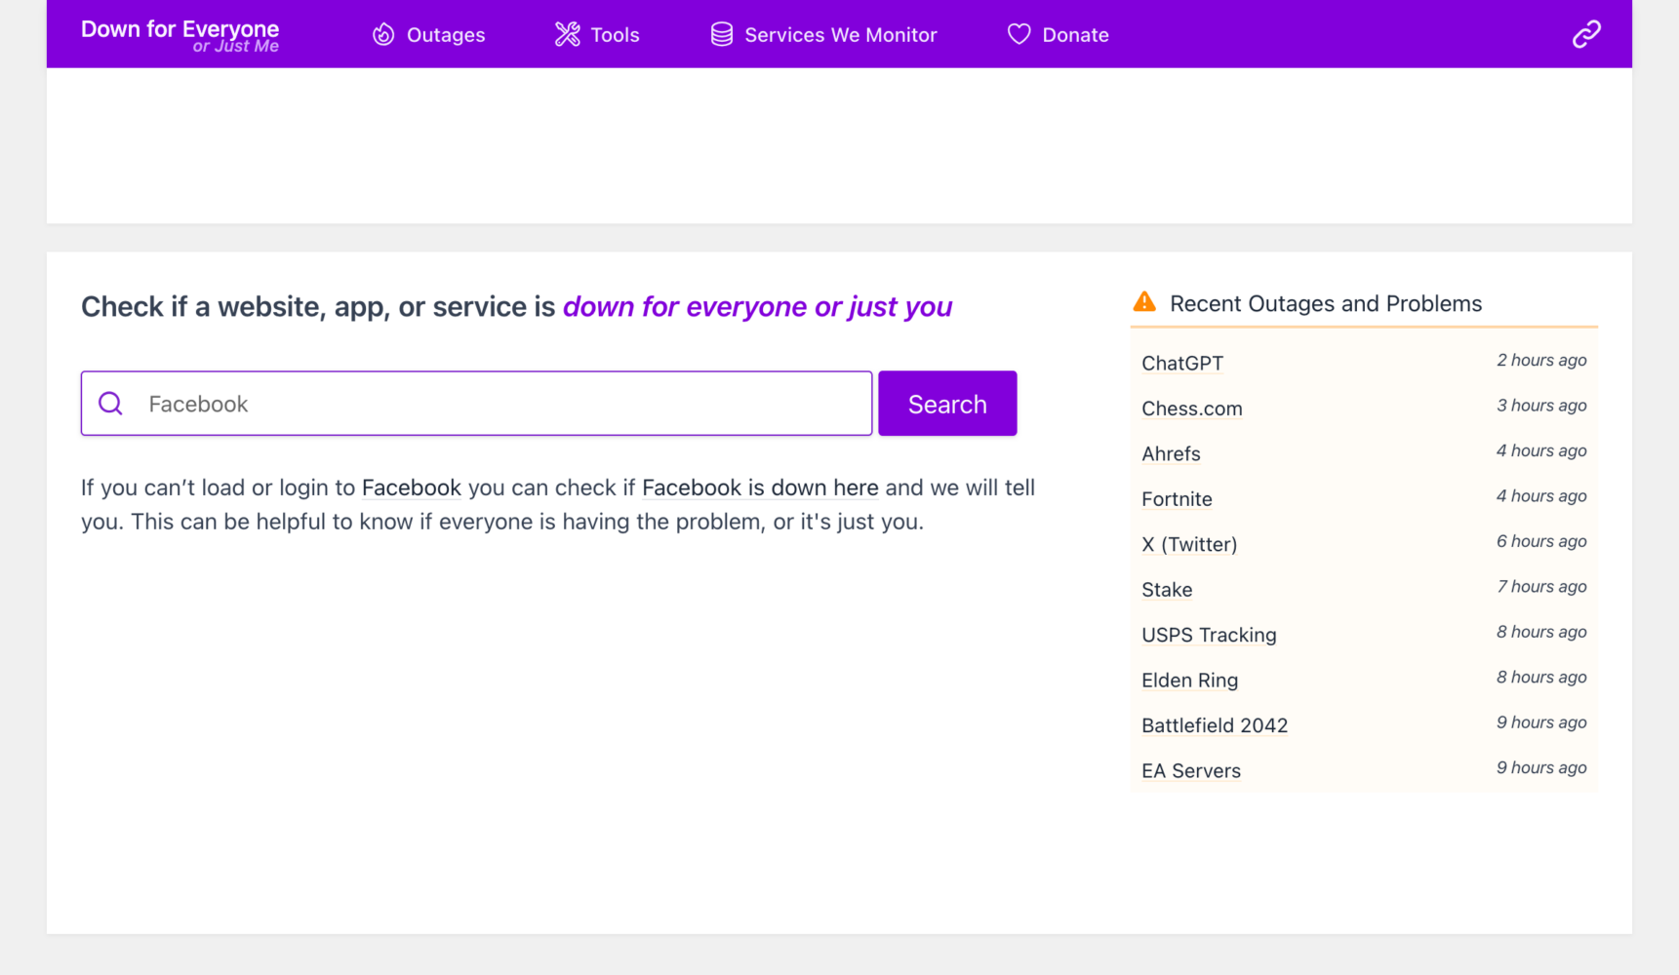
Task: Click the orange warning triangle icon
Action: (1144, 302)
